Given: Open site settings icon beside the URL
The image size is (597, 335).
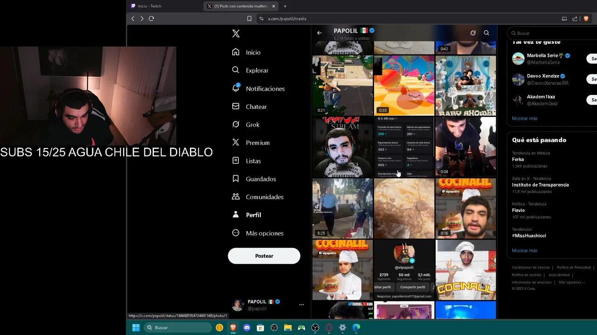Looking at the screenshot, I should [x=261, y=19].
